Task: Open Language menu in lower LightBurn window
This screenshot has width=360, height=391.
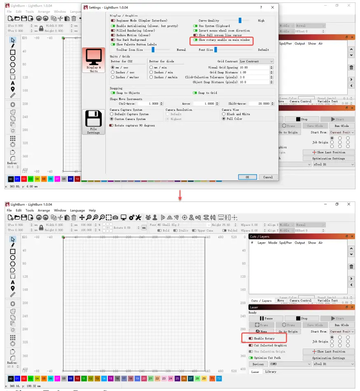Action: point(77,211)
